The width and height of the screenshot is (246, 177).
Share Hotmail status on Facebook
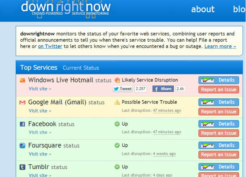163,89
